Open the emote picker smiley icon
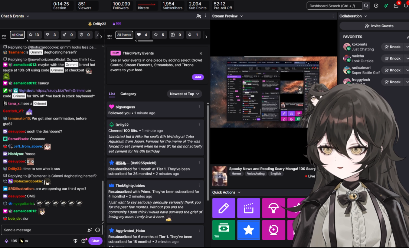Viewport: 409px width, 248px height. point(97,230)
